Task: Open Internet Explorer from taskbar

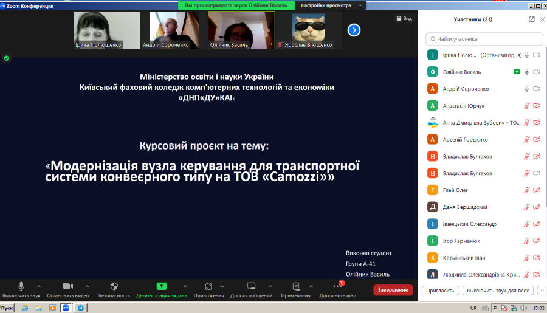Action: [25, 308]
